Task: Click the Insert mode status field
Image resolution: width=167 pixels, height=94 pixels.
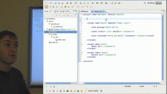Action: coord(142,86)
